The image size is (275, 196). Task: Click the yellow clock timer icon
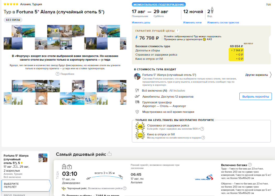[204, 39]
